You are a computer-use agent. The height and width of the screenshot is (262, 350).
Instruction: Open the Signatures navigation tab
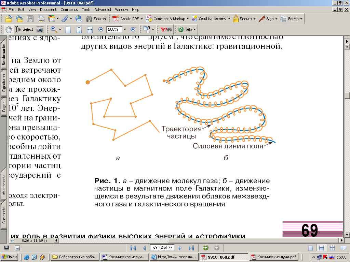tap(3, 83)
